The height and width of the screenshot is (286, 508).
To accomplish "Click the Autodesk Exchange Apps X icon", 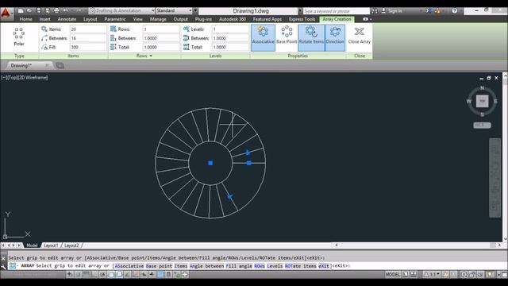I will click(x=429, y=10).
